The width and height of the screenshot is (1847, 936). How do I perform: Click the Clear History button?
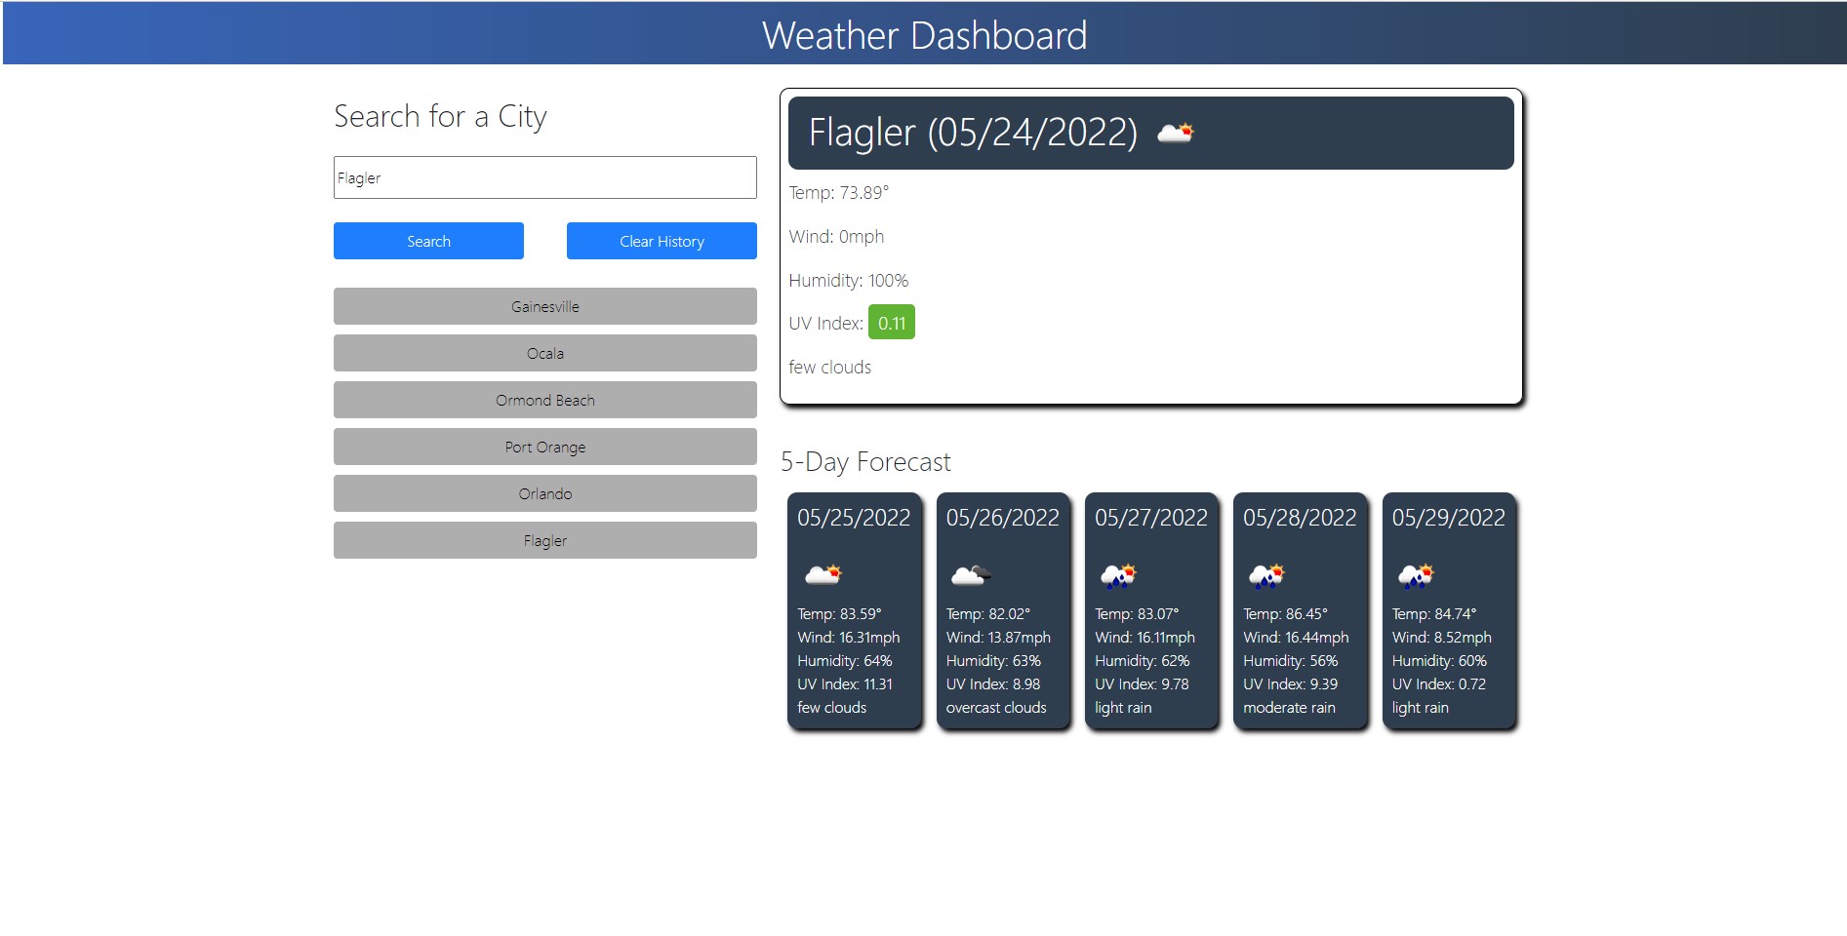662,241
